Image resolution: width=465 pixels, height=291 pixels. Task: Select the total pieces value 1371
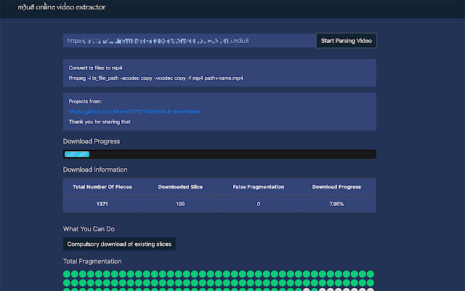click(x=102, y=204)
